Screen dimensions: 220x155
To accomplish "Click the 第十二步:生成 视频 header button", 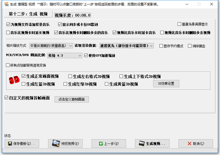I will coord(28,14).
